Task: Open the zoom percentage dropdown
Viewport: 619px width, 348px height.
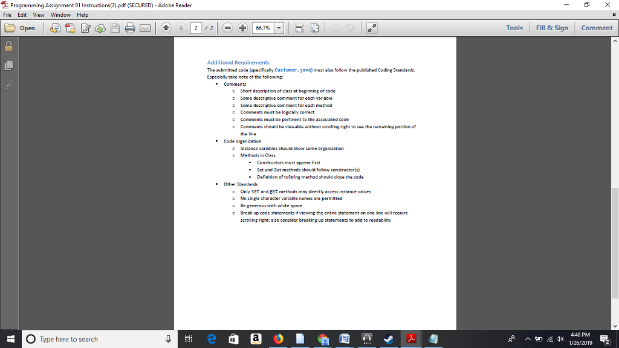Action: [277, 28]
